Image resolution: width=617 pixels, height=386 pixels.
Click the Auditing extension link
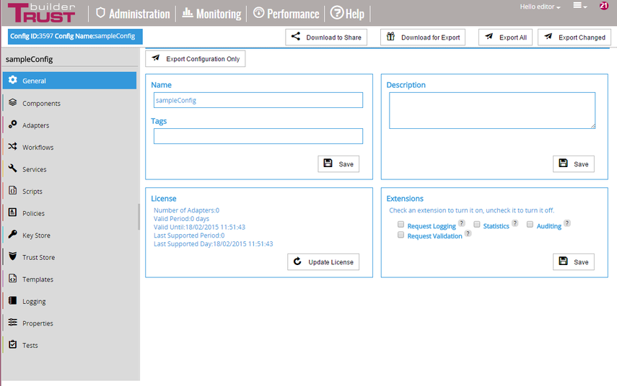pos(549,226)
